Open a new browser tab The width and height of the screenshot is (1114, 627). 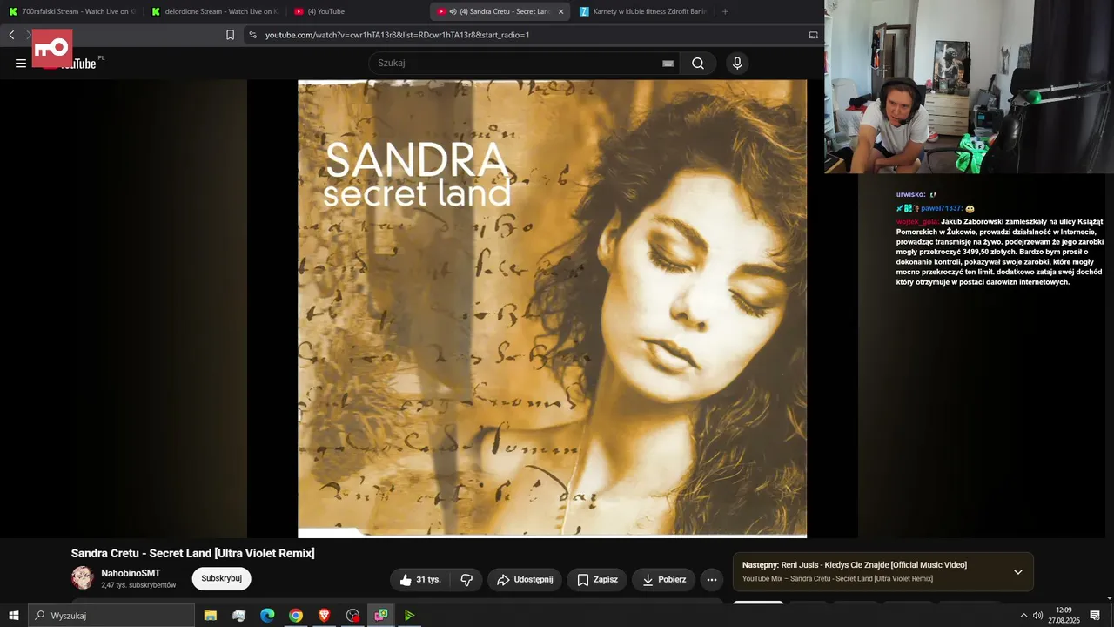click(x=725, y=11)
